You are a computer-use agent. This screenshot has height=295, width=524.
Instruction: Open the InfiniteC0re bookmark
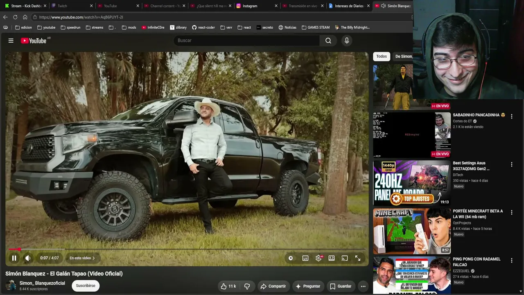coord(153,27)
